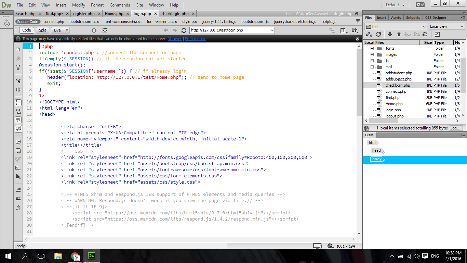Click the Remove Comment icon
This screenshot has width=467, height=263.
(18, 150)
